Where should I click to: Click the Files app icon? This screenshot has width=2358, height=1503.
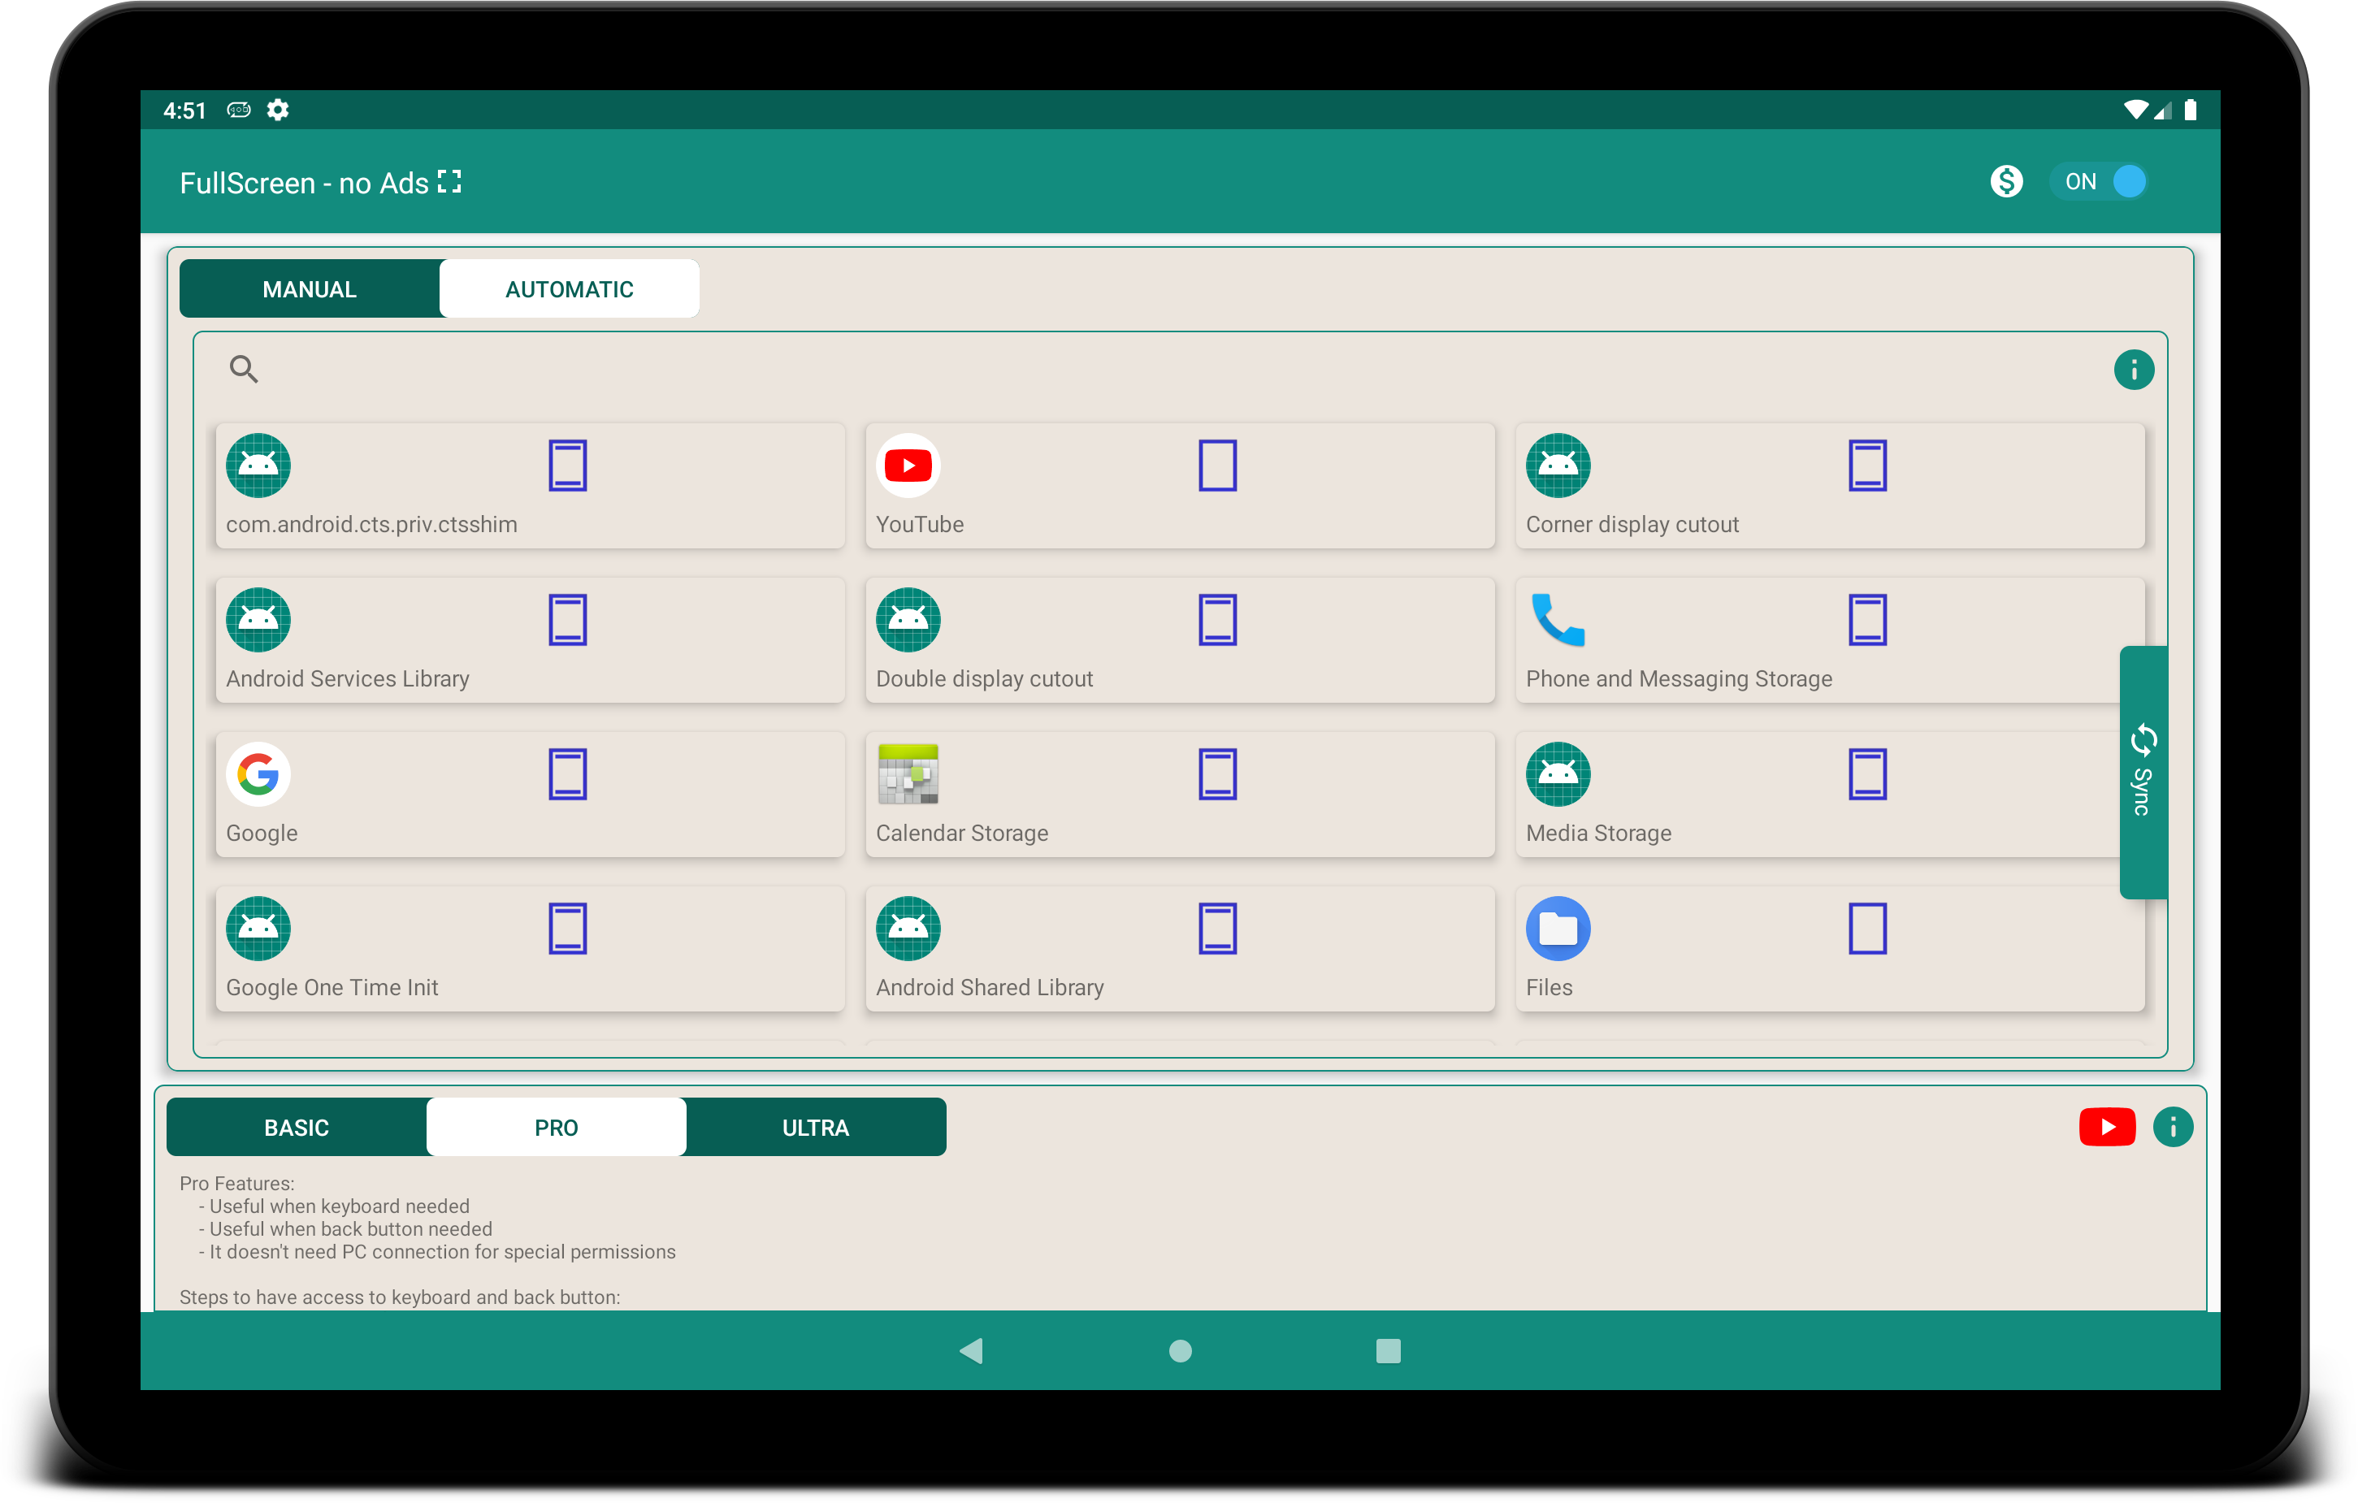(1557, 929)
